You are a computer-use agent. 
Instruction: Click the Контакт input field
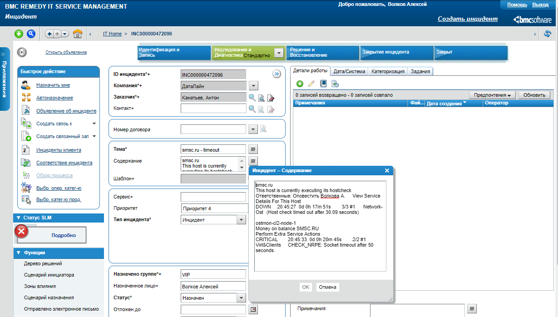pos(213,109)
